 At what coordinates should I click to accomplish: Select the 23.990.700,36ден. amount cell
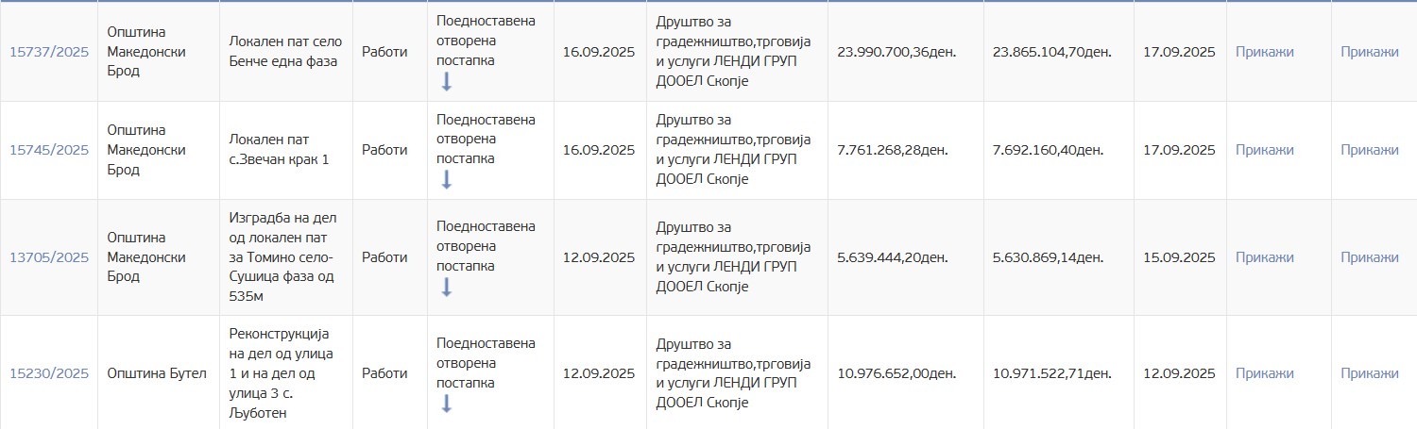click(896, 52)
